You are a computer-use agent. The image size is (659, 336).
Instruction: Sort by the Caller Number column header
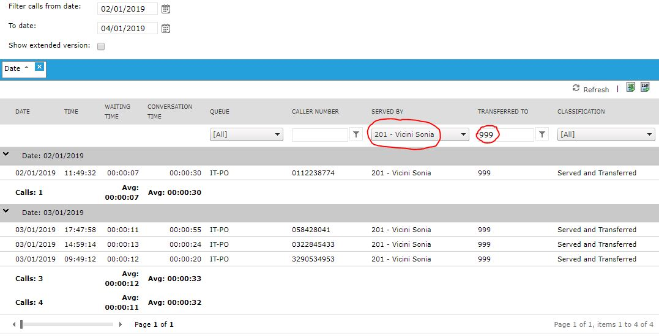(315, 112)
